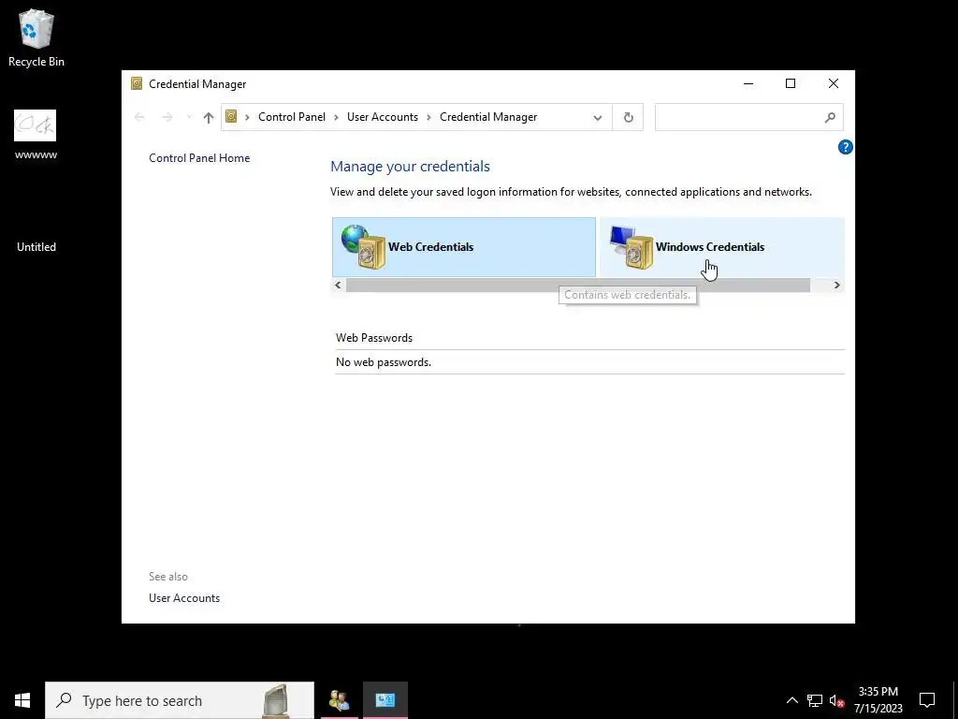The image size is (958, 719).
Task: Open Help with the blue question icon
Action: point(845,147)
